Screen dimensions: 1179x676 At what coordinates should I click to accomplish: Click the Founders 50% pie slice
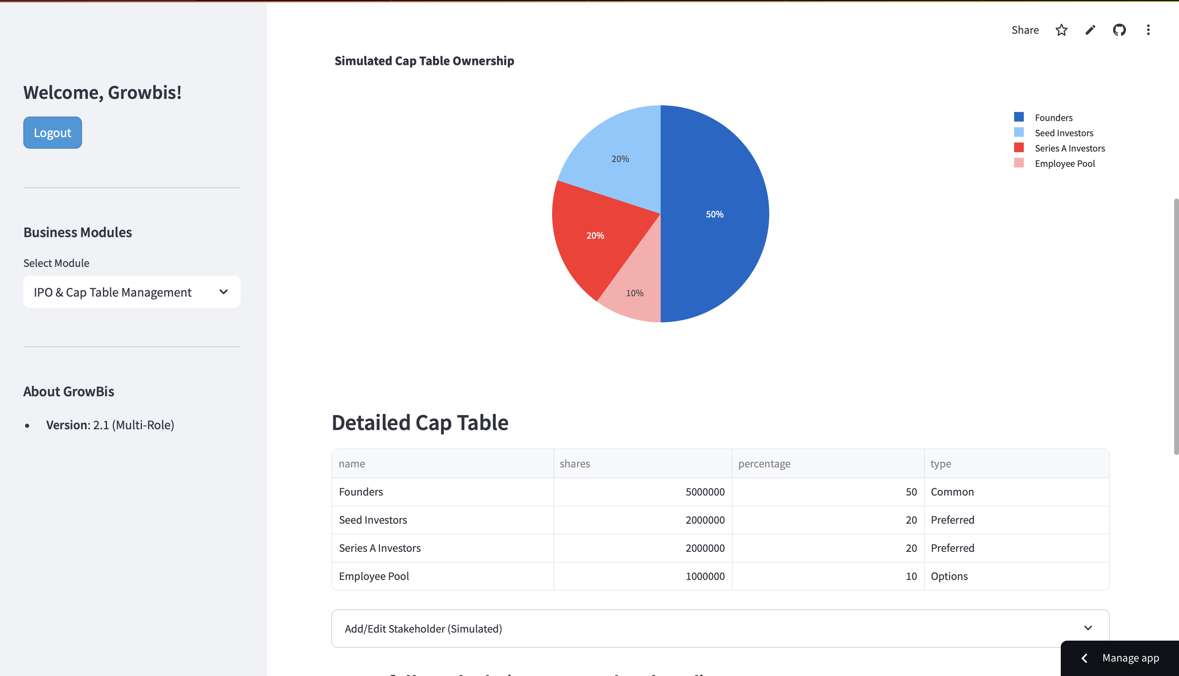(x=714, y=214)
